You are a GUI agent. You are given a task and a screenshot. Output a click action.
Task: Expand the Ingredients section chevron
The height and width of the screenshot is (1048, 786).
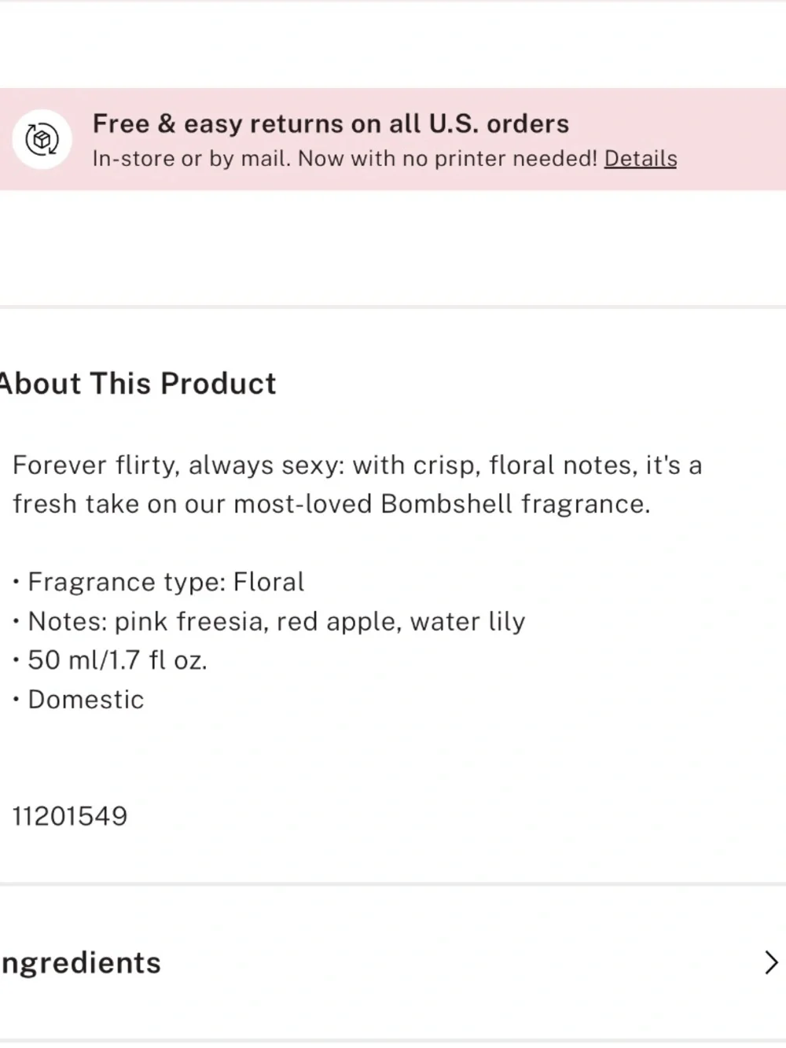(x=771, y=962)
